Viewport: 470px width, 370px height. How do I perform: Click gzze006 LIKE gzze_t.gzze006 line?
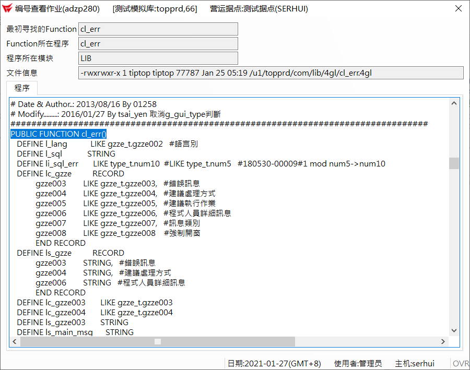(x=133, y=213)
